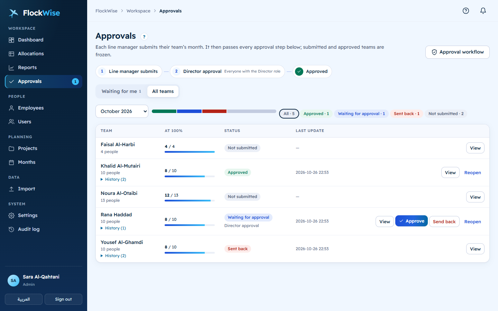498x311 pixels.
Task: Click the green Approved check circle icon
Action: click(x=299, y=72)
